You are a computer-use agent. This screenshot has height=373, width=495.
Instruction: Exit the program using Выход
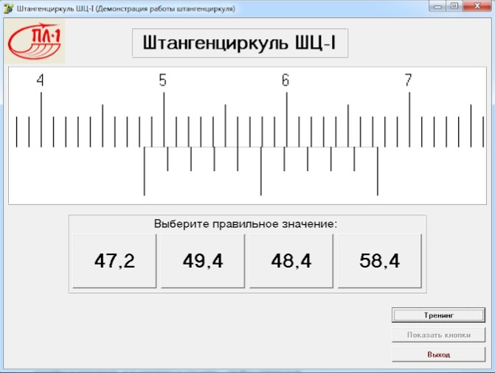tap(438, 355)
